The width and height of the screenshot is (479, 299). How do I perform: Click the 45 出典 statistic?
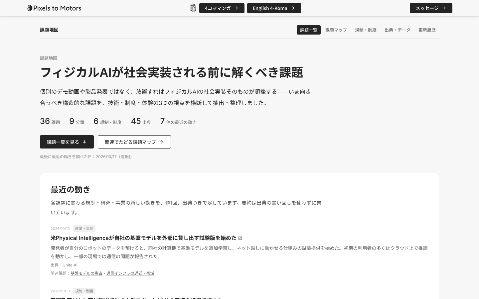click(141, 121)
